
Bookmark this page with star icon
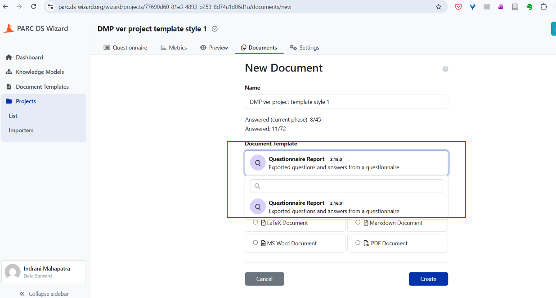click(438, 7)
